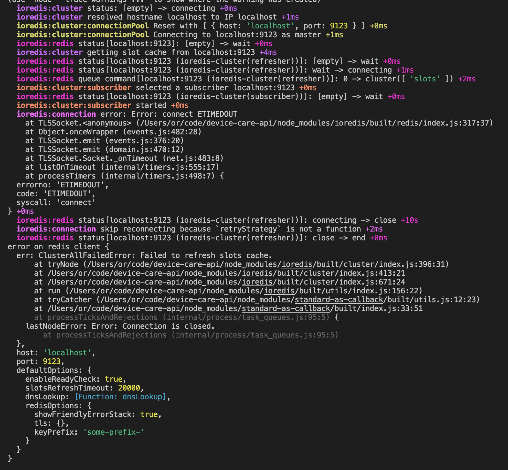Click the line "code: 'ETIMEDOUT',"
The width and height of the screenshot is (508, 470).
(56, 194)
